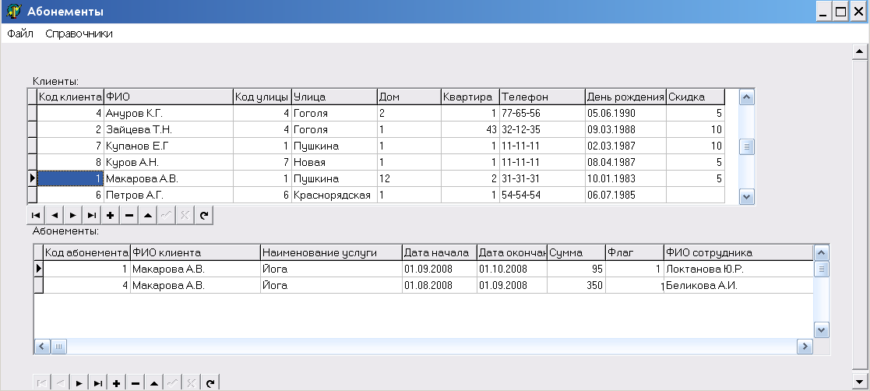The image size is (870, 391).
Task: Click Дом cell with value 12
Action: pyautogui.click(x=410, y=179)
